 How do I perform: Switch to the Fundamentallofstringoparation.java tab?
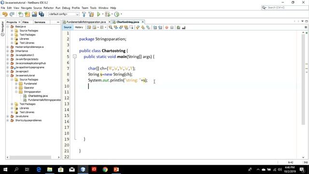tap(86, 22)
